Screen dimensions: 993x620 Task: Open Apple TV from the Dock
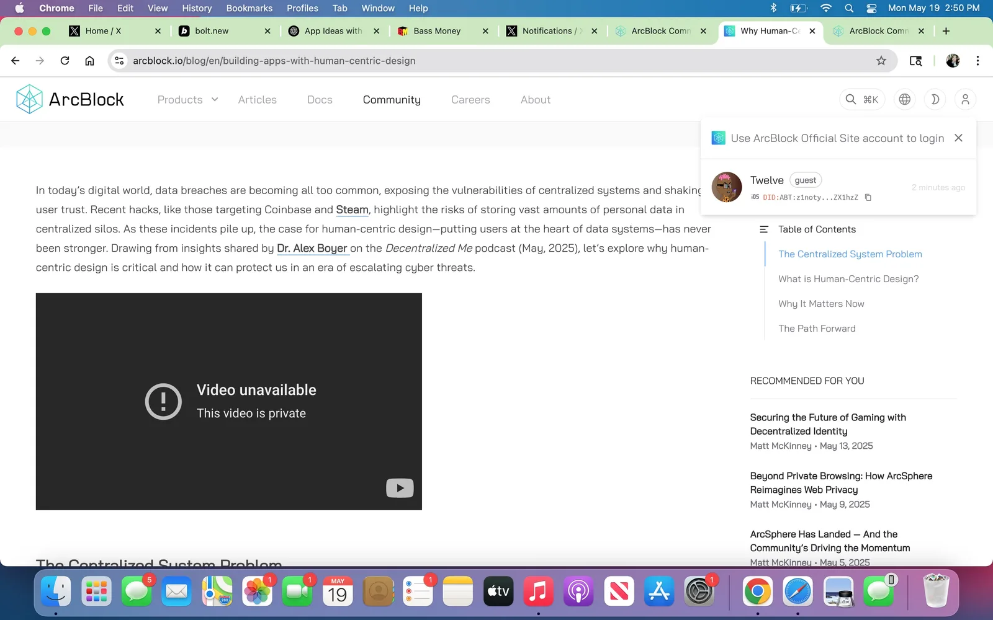click(498, 591)
